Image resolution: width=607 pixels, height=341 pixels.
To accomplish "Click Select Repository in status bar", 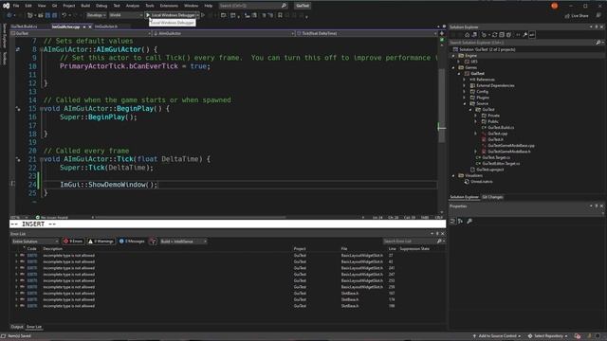I will pos(548,336).
